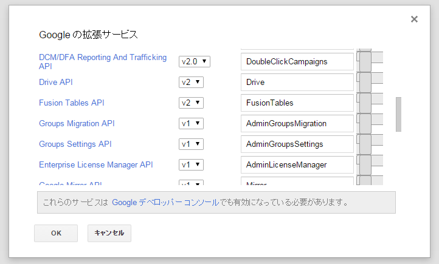Image resolution: width=439 pixels, height=264 pixels.
Task: Click the services list scrollbar thumb
Action: (398, 114)
